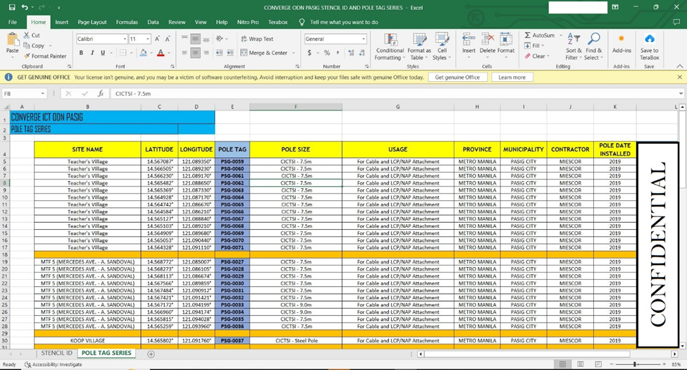Open the General number format dropdown
Image resolution: width=687 pixels, height=370 pixels.
[364, 39]
